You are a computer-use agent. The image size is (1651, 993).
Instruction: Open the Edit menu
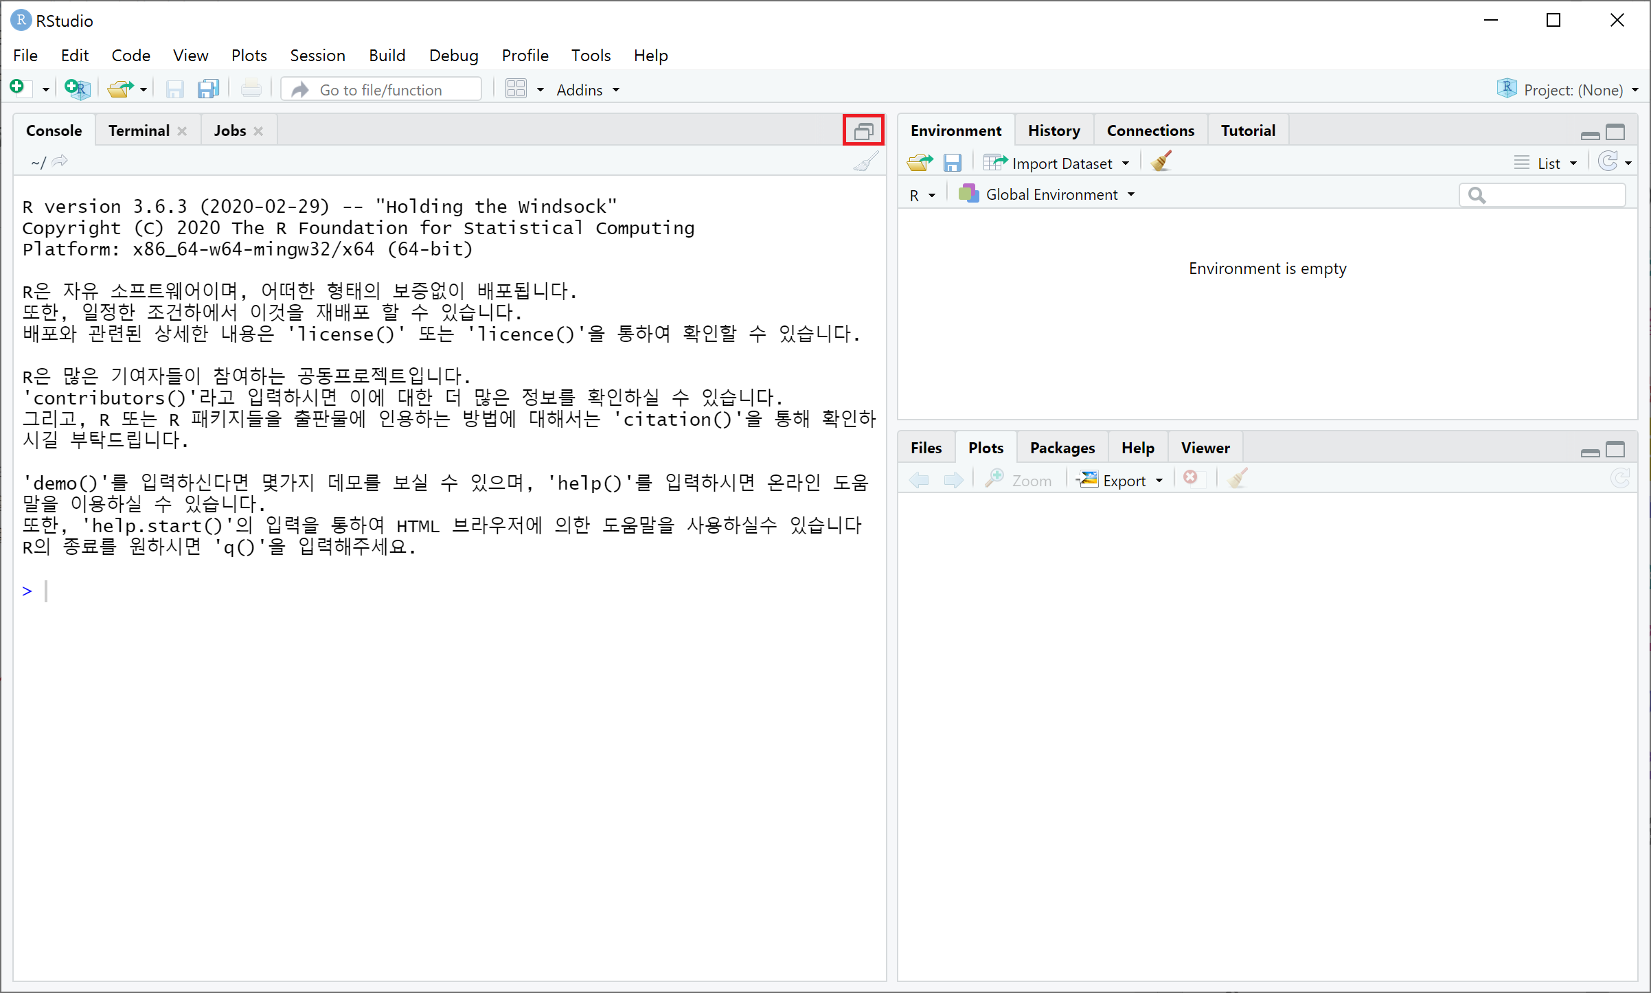point(75,56)
